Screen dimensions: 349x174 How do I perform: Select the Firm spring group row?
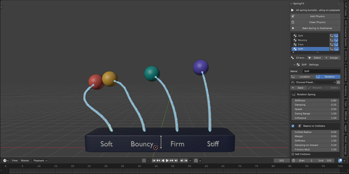click(310, 45)
